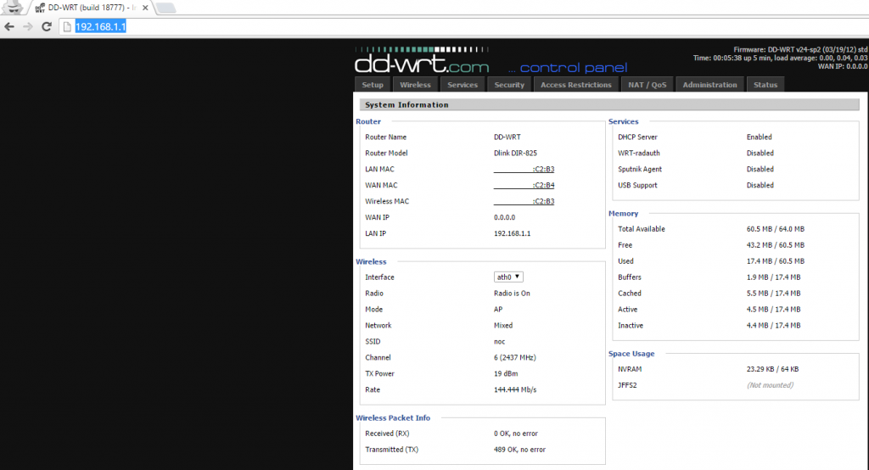
Task: Click the JFFS2 (Not mounted) text
Action: tap(770, 385)
